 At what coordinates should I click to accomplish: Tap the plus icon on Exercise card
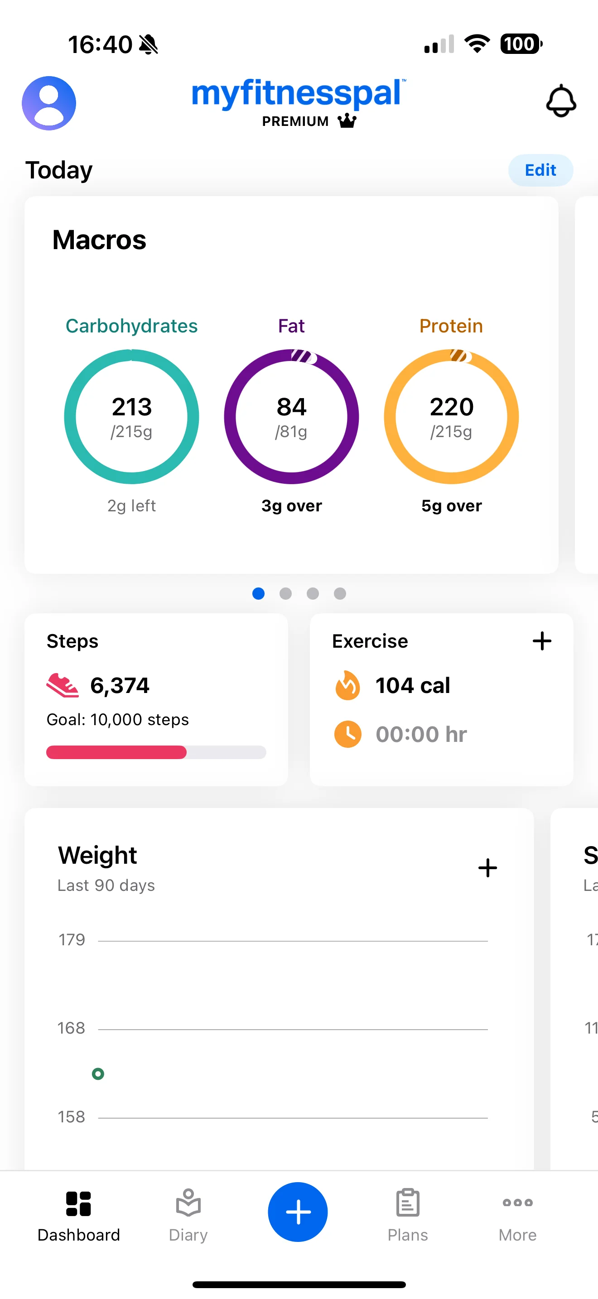click(542, 641)
